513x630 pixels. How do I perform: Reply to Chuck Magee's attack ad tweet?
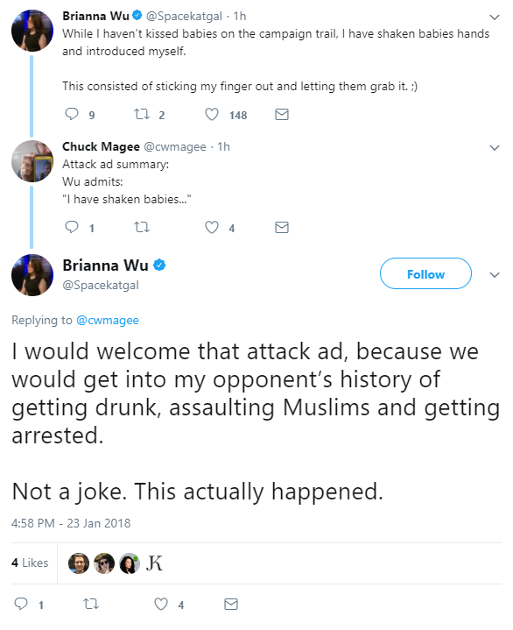tap(72, 227)
